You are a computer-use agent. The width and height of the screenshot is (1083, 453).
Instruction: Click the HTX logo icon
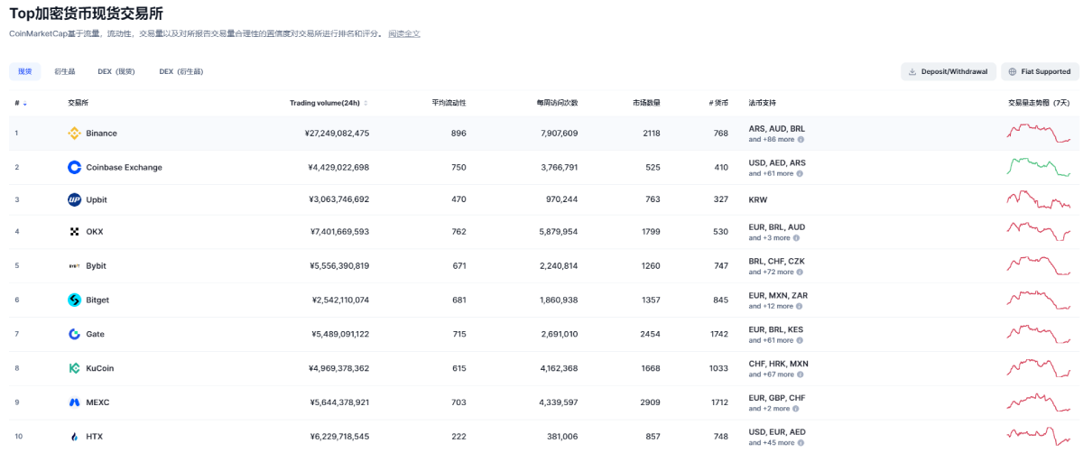(75, 437)
